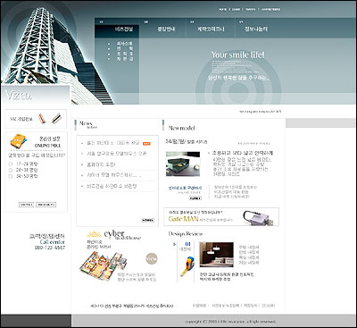Select the 34~53 poll radio option

pos(11,176)
